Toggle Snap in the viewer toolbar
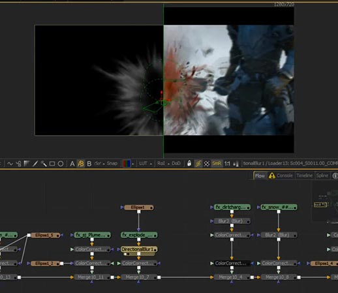Screen dimensions: 338x293 (112, 163)
